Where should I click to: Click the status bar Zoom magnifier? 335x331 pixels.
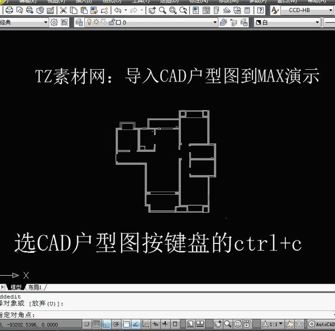pos(228,324)
